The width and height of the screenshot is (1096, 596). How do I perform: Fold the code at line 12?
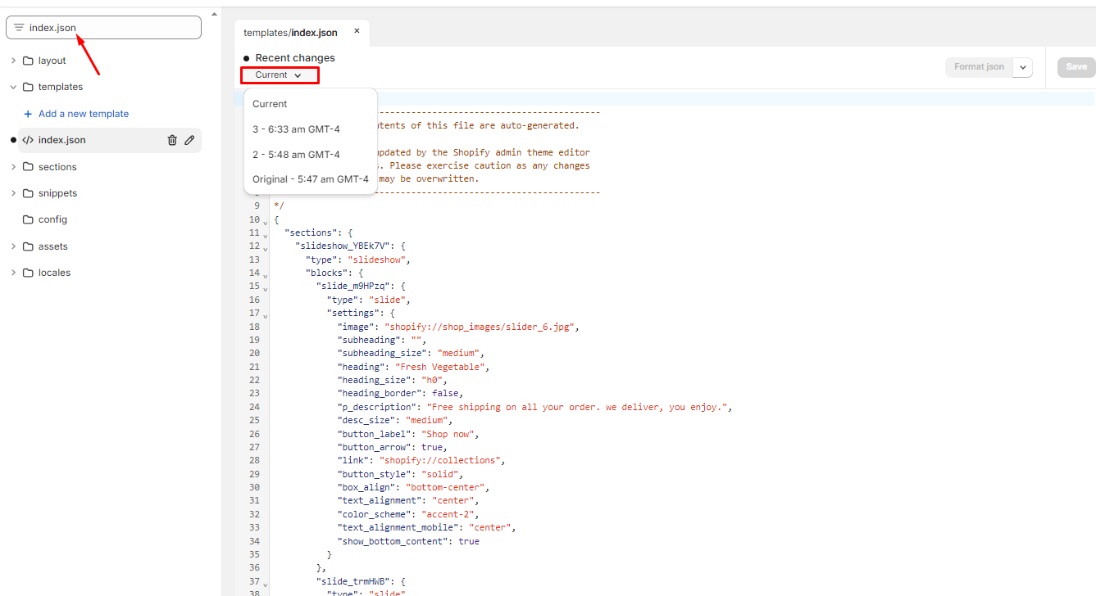pos(265,248)
